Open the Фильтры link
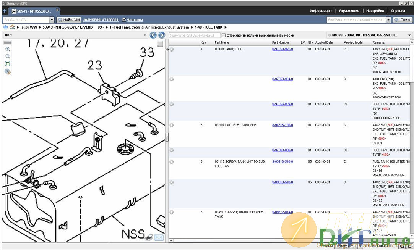This screenshot has width=414, height=250. 135,20
